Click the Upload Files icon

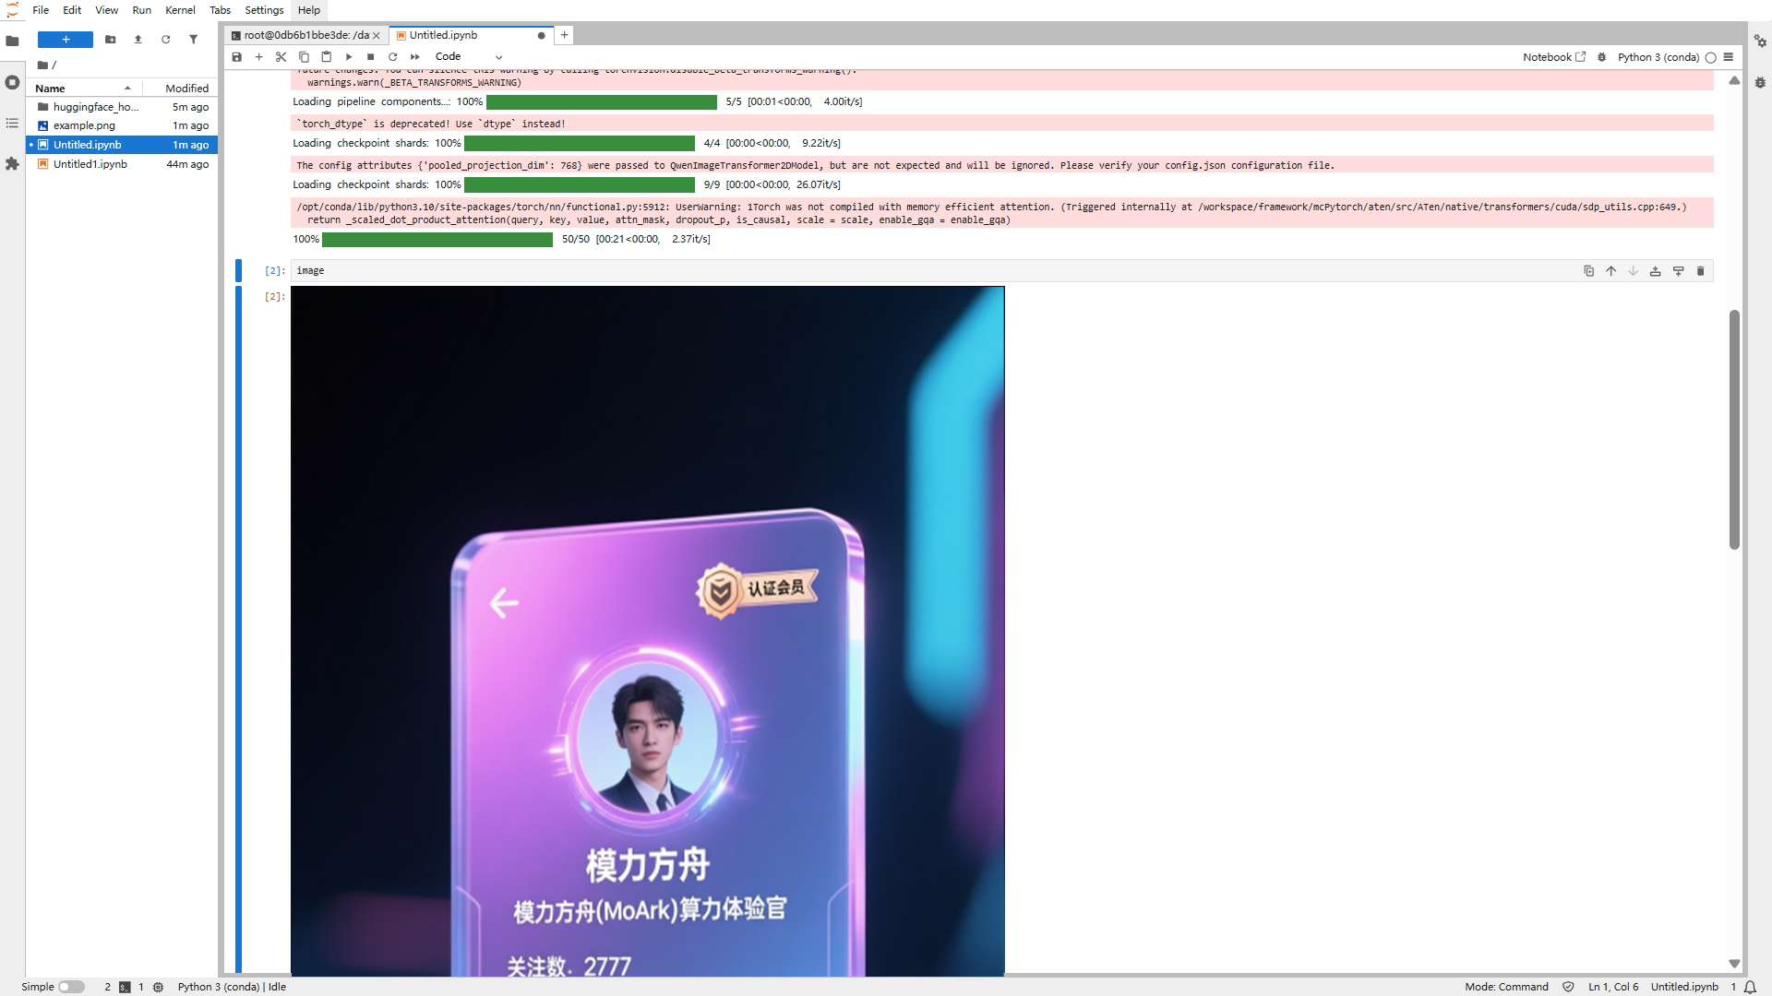[138, 40]
